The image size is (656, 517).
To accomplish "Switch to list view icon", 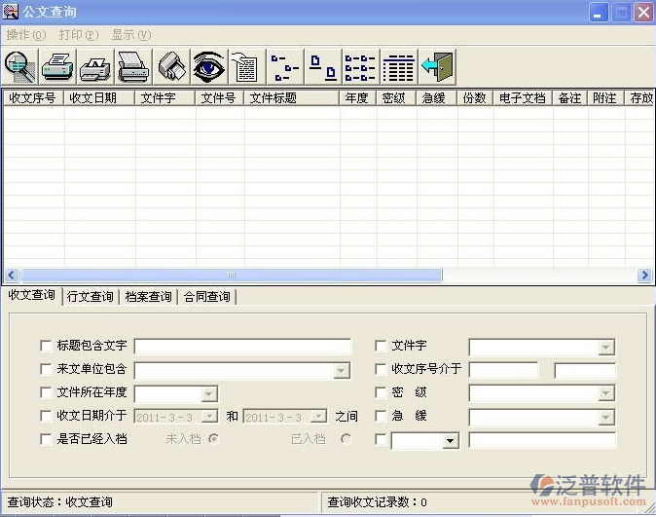I will point(360,66).
